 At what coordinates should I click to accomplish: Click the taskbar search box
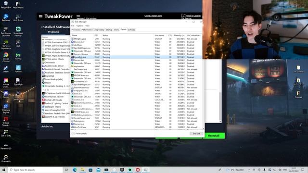tap(35, 170)
